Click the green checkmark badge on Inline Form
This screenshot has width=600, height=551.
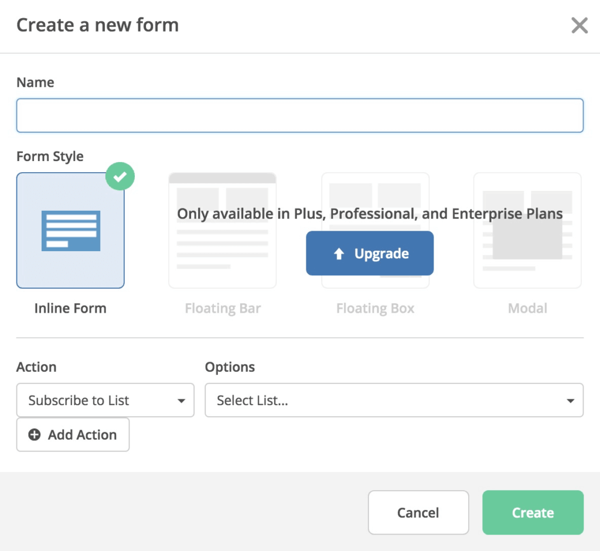coord(120,177)
